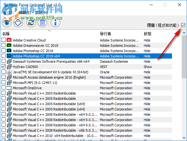Select Java(TM) SE Development Kit 6 Update 43
This screenshot has width=187, height=141.
pos(50,72)
